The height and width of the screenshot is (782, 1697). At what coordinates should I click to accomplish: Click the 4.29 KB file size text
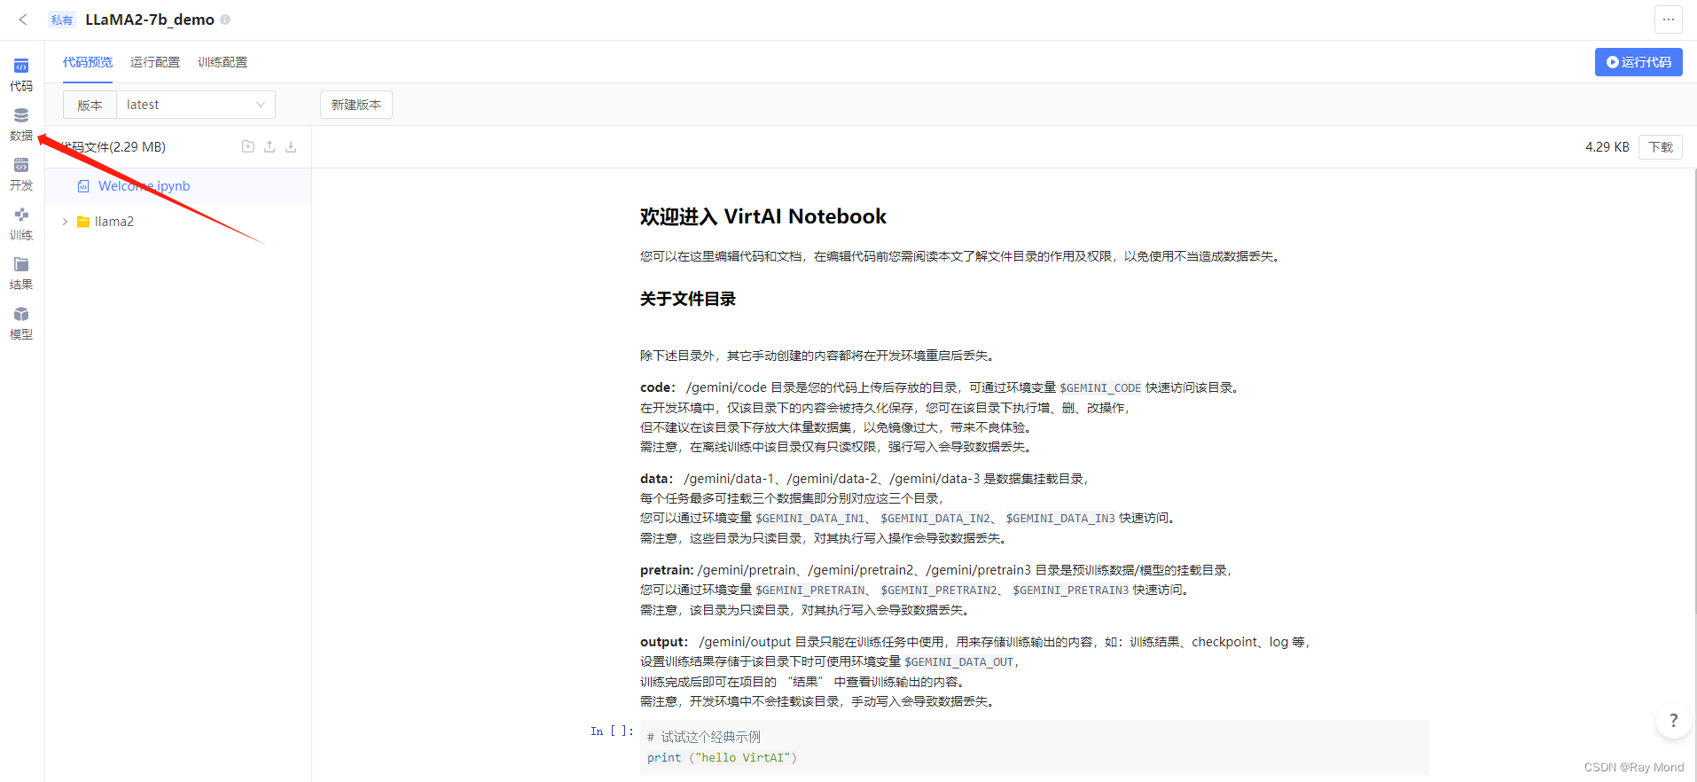pyautogui.click(x=1607, y=147)
